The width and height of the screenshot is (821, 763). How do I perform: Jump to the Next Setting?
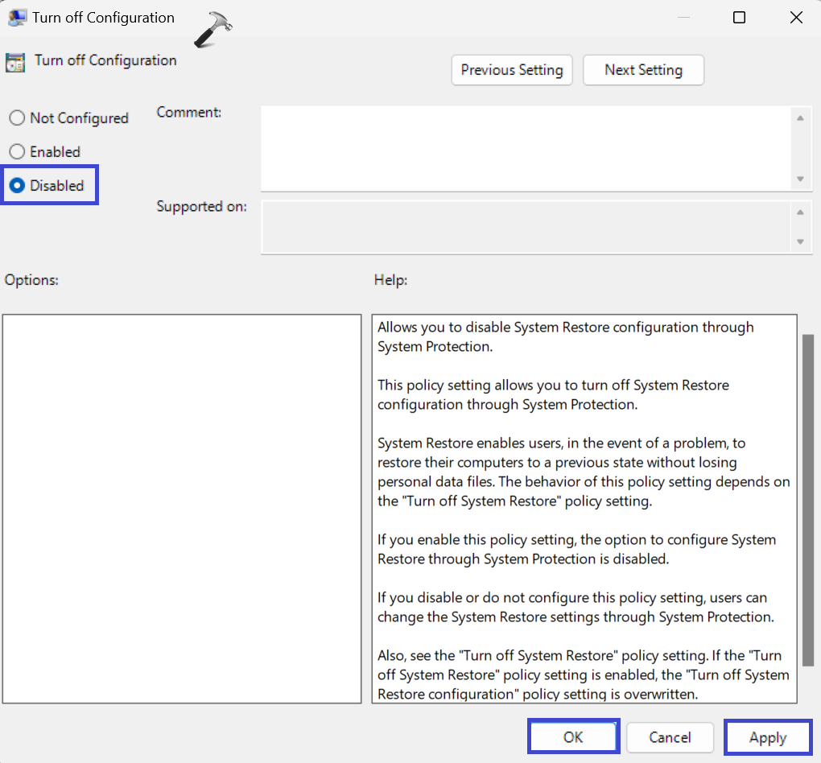point(643,70)
